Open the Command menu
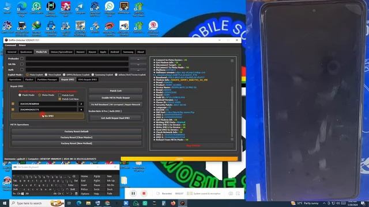The width and height of the screenshot is (369, 207). (x=10, y=45)
